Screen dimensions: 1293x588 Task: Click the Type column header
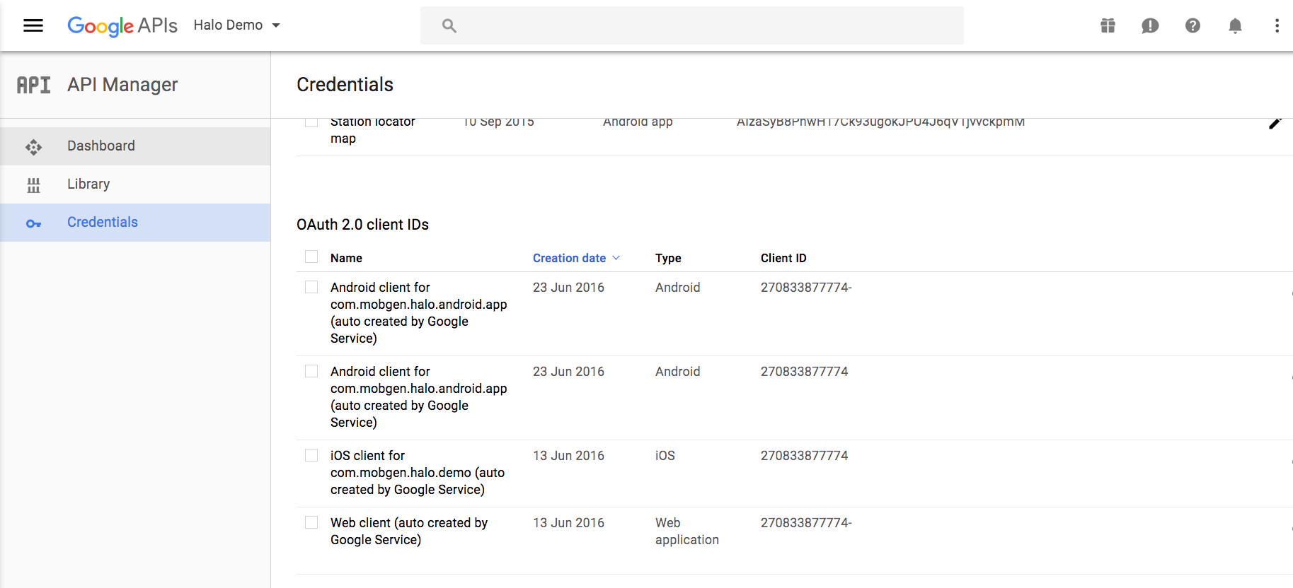tap(668, 258)
